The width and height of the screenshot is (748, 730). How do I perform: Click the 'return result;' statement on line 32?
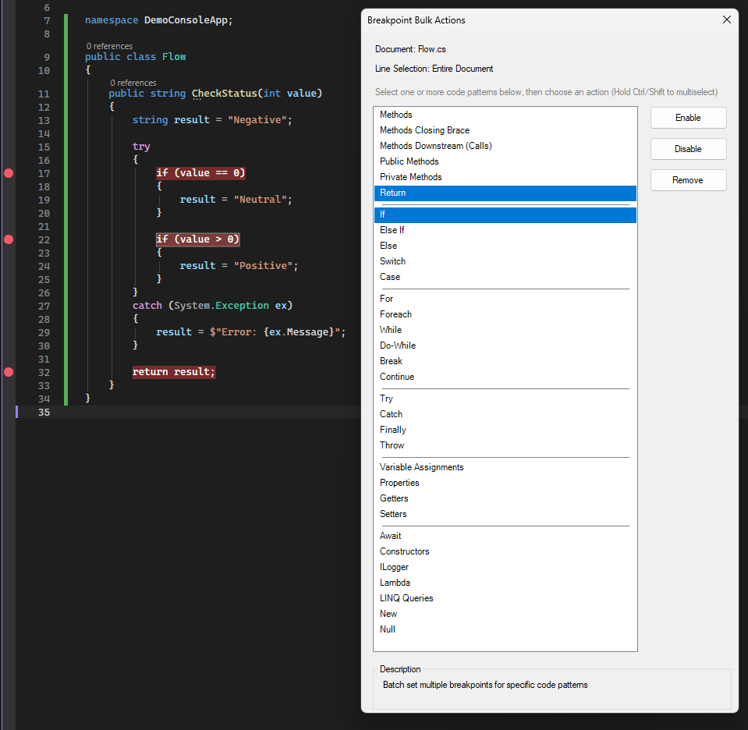[174, 372]
